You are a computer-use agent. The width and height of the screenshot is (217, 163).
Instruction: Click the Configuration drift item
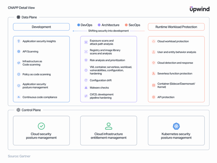click(x=101, y=80)
